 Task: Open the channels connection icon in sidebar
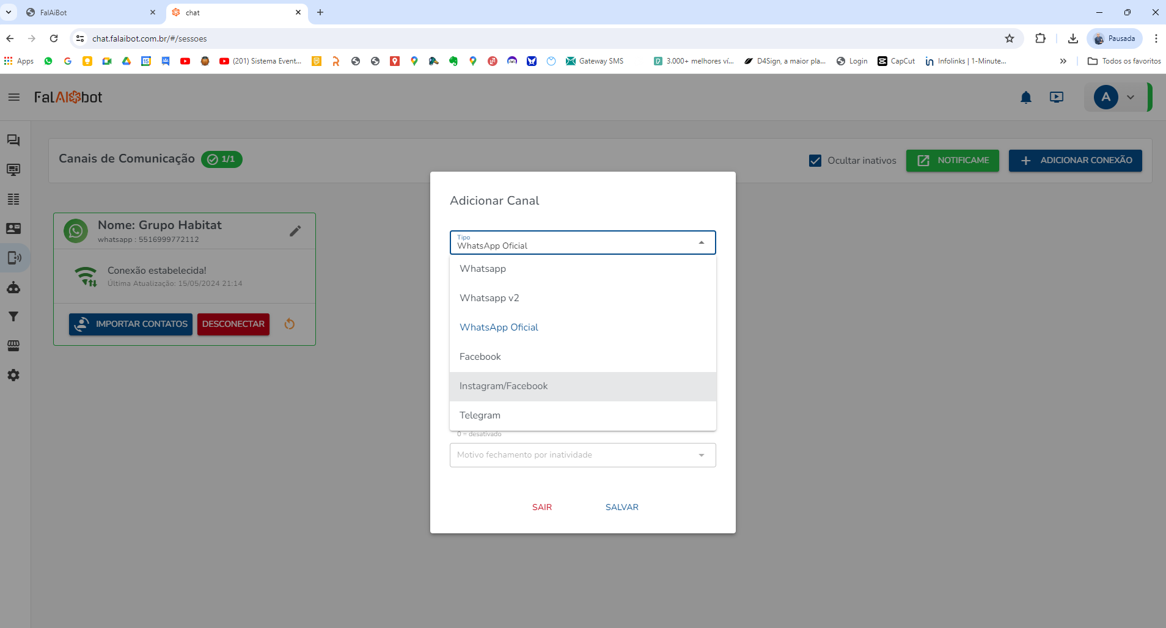pos(13,258)
